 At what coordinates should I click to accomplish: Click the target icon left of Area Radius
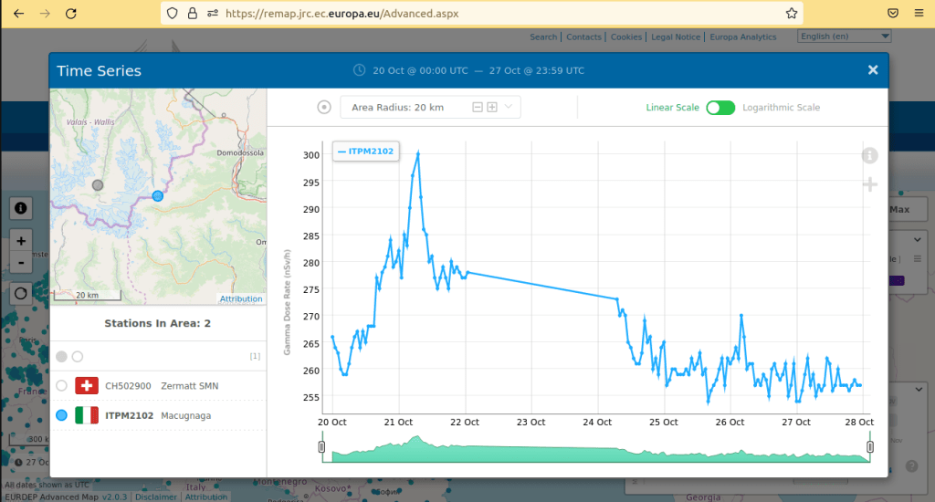point(324,108)
